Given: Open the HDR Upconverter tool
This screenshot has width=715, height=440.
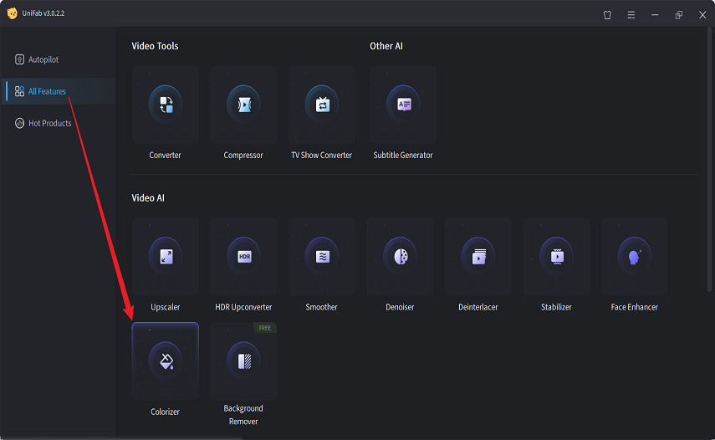Looking at the screenshot, I should click(243, 257).
